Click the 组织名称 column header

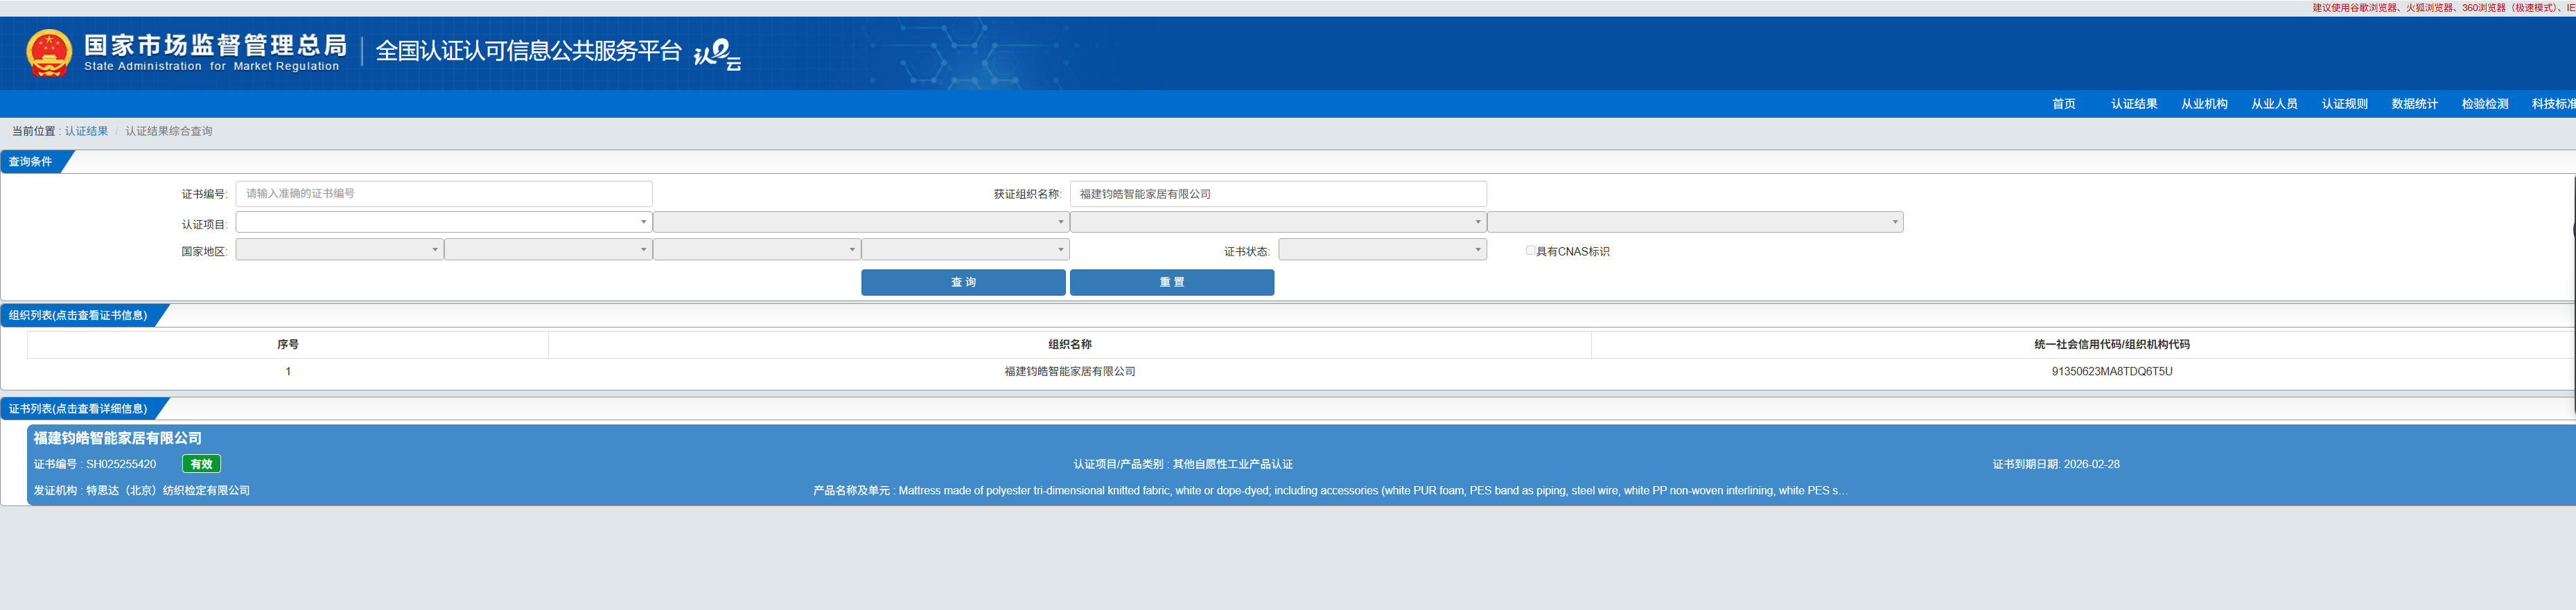[x=1070, y=344]
